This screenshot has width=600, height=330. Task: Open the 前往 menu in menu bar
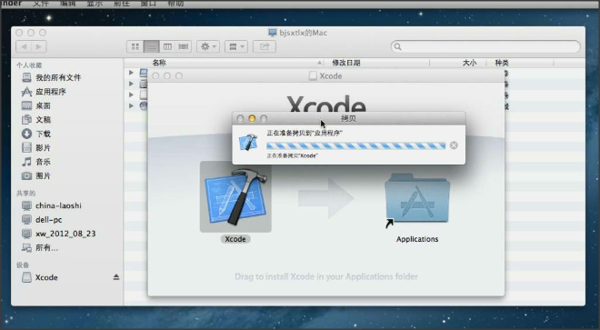pos(122,4)
